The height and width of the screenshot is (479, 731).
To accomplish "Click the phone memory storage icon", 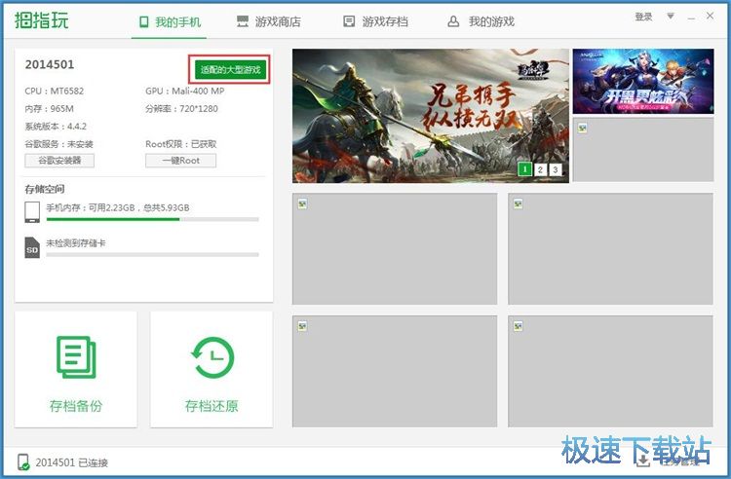I will click(32, 212).
